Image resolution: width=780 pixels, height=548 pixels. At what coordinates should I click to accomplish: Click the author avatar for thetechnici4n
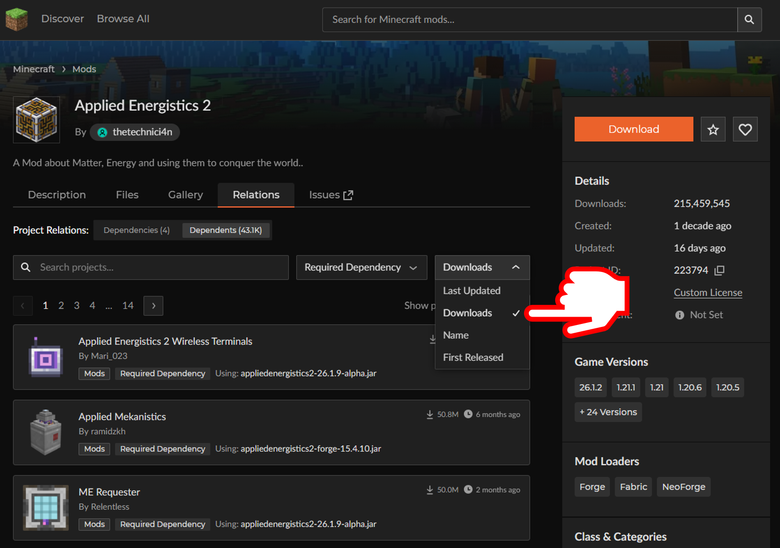pos(102,132)
